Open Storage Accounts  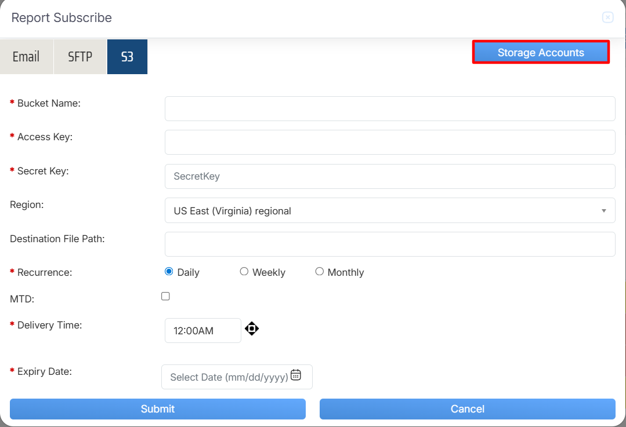(x=541, y=53)
